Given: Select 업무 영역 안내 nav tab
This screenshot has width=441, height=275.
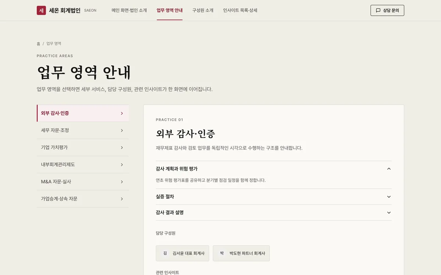Looking at the screenshot, I should (169, 10).
